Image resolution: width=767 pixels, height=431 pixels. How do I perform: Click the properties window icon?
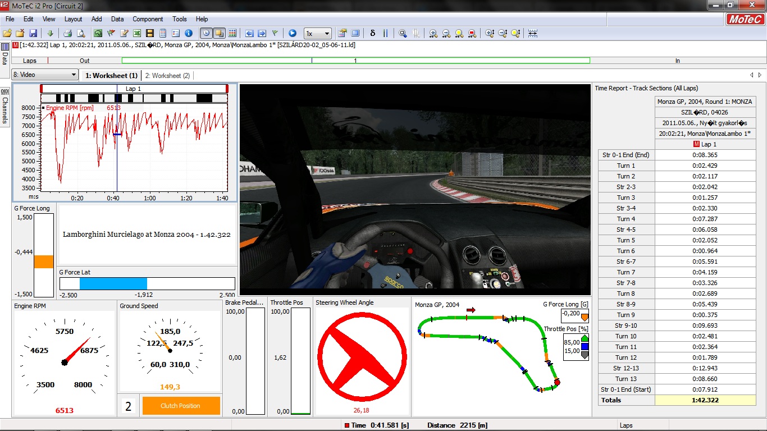(x=342, y=33)
